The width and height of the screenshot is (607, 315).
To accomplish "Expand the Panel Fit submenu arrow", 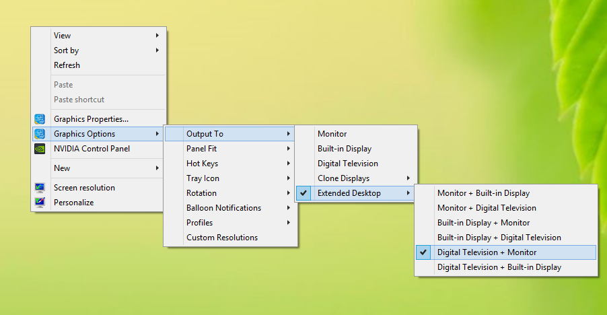I will pos(289,149).
